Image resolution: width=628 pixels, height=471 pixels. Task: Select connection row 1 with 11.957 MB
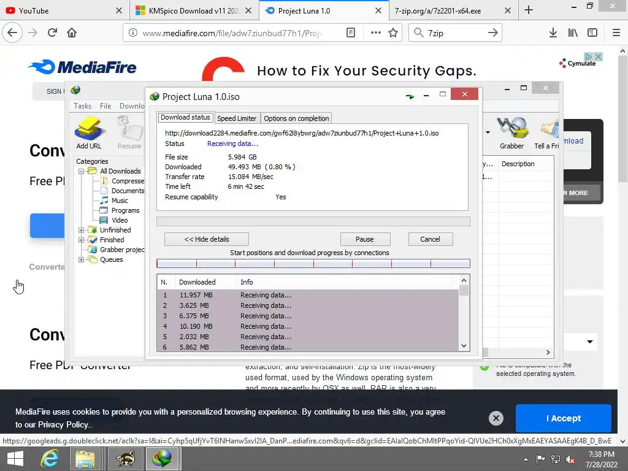[x=308, y=295]
